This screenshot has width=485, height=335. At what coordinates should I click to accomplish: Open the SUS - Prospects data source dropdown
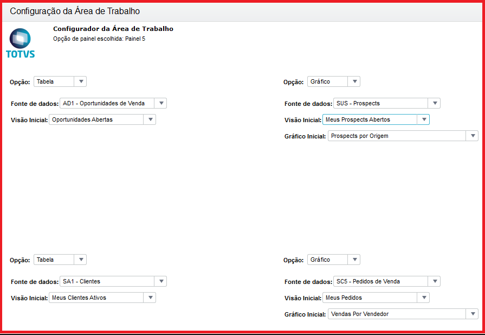386,103
